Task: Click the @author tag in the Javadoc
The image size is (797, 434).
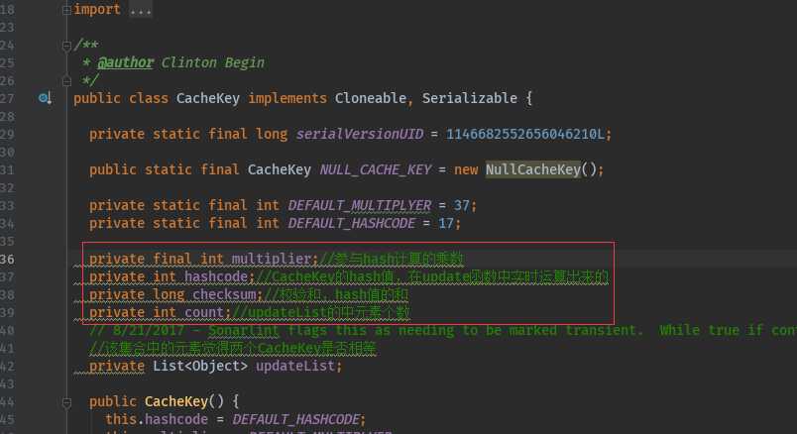Action: pyautogui.click(x=125, y=62)
